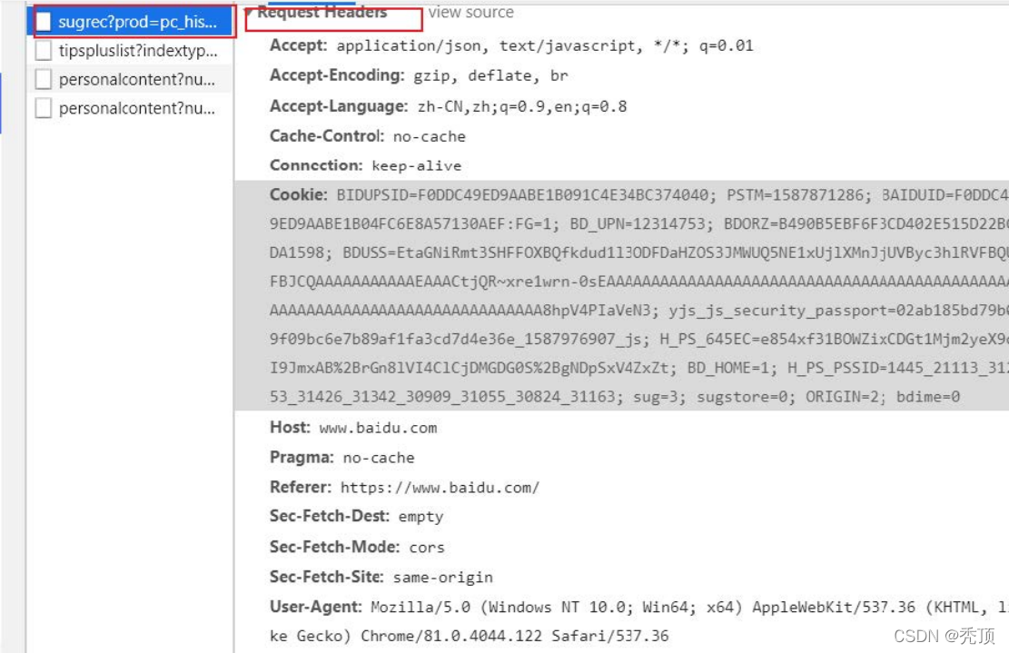
Task: Click the User-Agent Mozilla/5.0 line
Action: [x=639, y=607]
